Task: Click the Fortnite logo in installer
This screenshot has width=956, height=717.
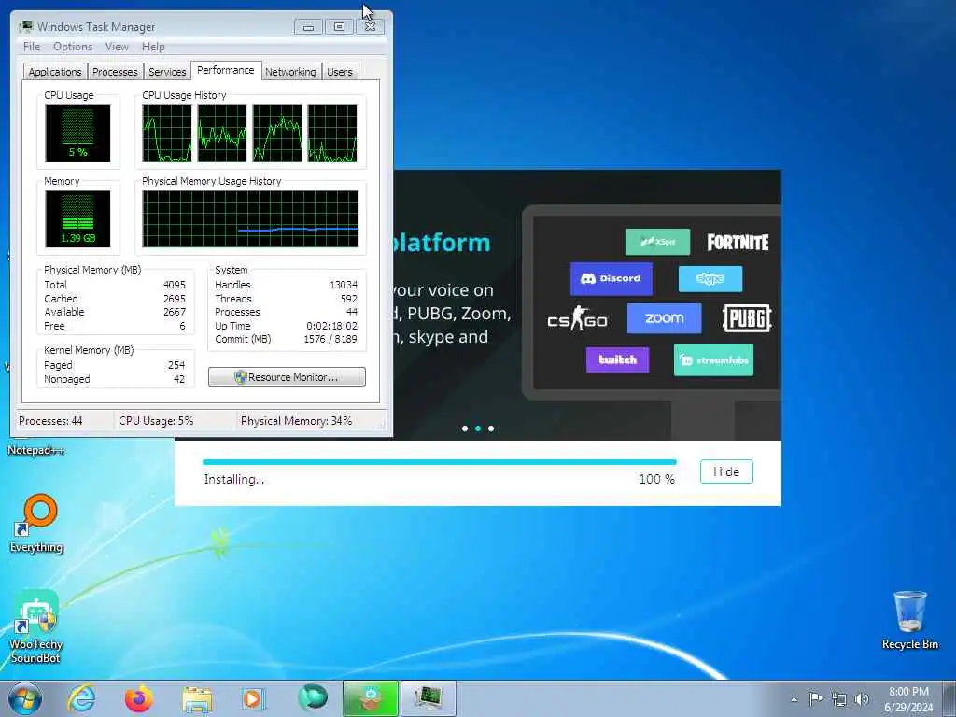Action: tap(738, 243)
